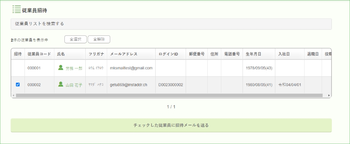Click the ログインID column header

pos(171,54)
